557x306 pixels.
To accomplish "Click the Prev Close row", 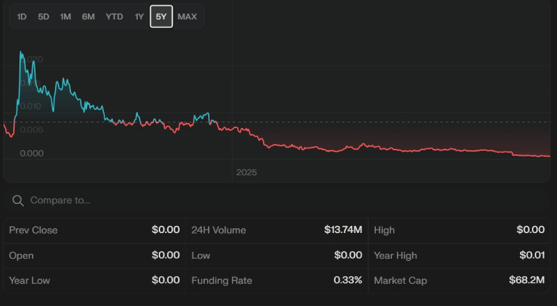I will coord(94,230).
